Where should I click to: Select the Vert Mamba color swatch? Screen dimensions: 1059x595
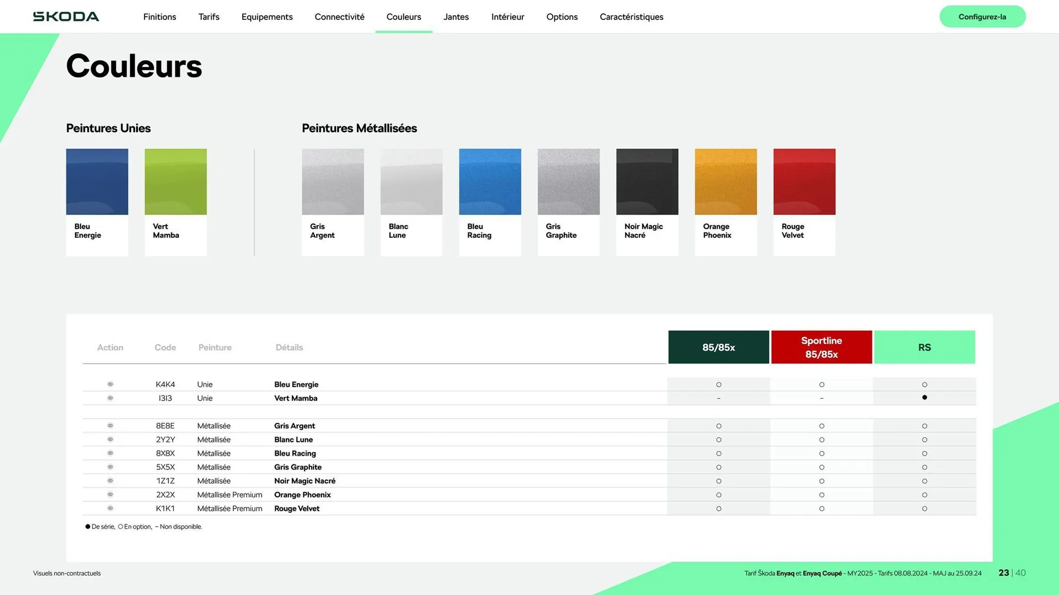pyautogui.click(x=175, y=182)
